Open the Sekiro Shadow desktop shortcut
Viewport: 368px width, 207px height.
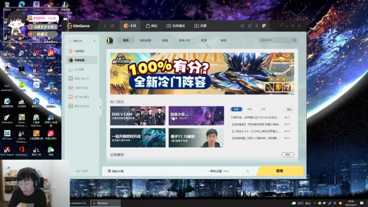click(x=22, y=137)
